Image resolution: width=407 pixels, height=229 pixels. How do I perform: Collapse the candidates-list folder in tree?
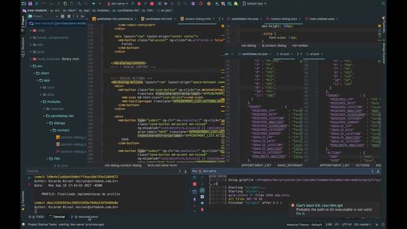[x=44, y=116]
